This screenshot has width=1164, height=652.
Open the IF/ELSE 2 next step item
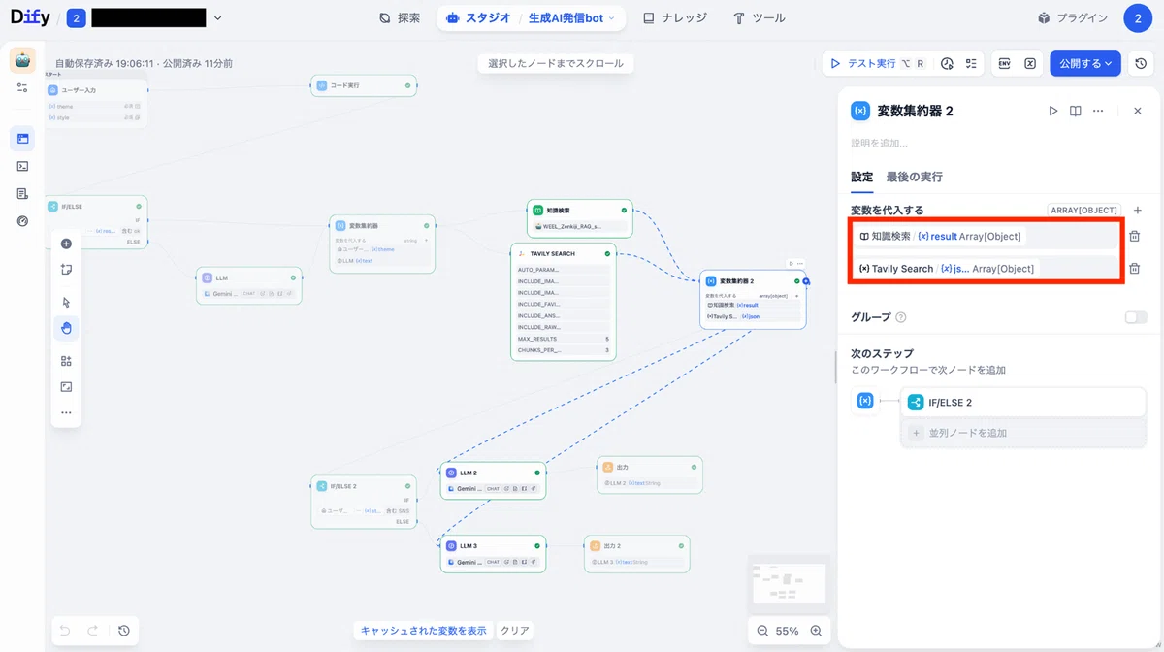(1023, 402)
